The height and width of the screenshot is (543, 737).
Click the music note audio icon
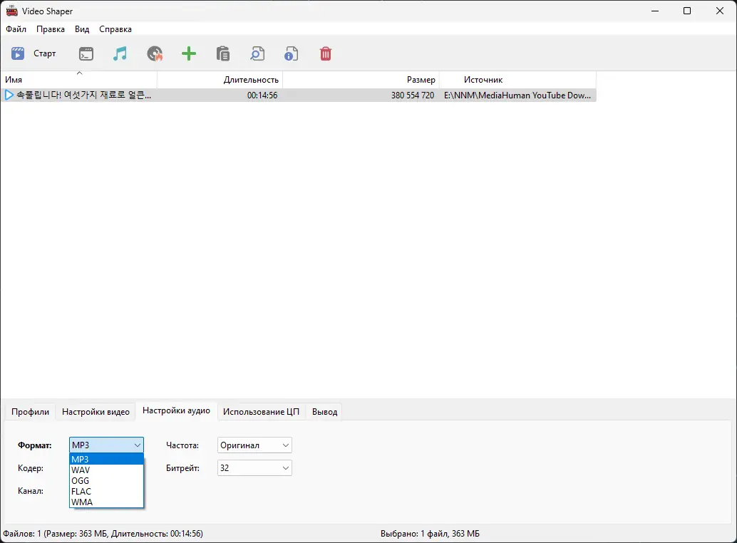pos(120,53)
